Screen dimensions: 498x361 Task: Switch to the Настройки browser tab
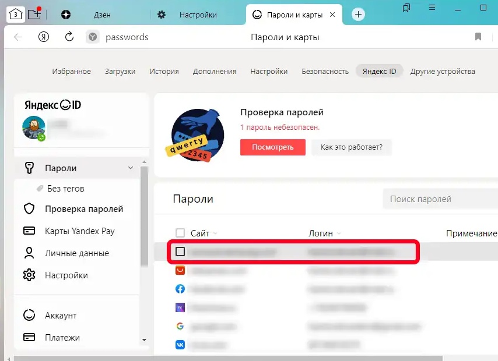point(198,15)
